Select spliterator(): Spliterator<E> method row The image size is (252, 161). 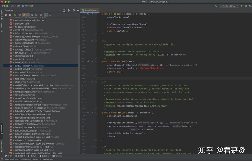tap(41, 140)
